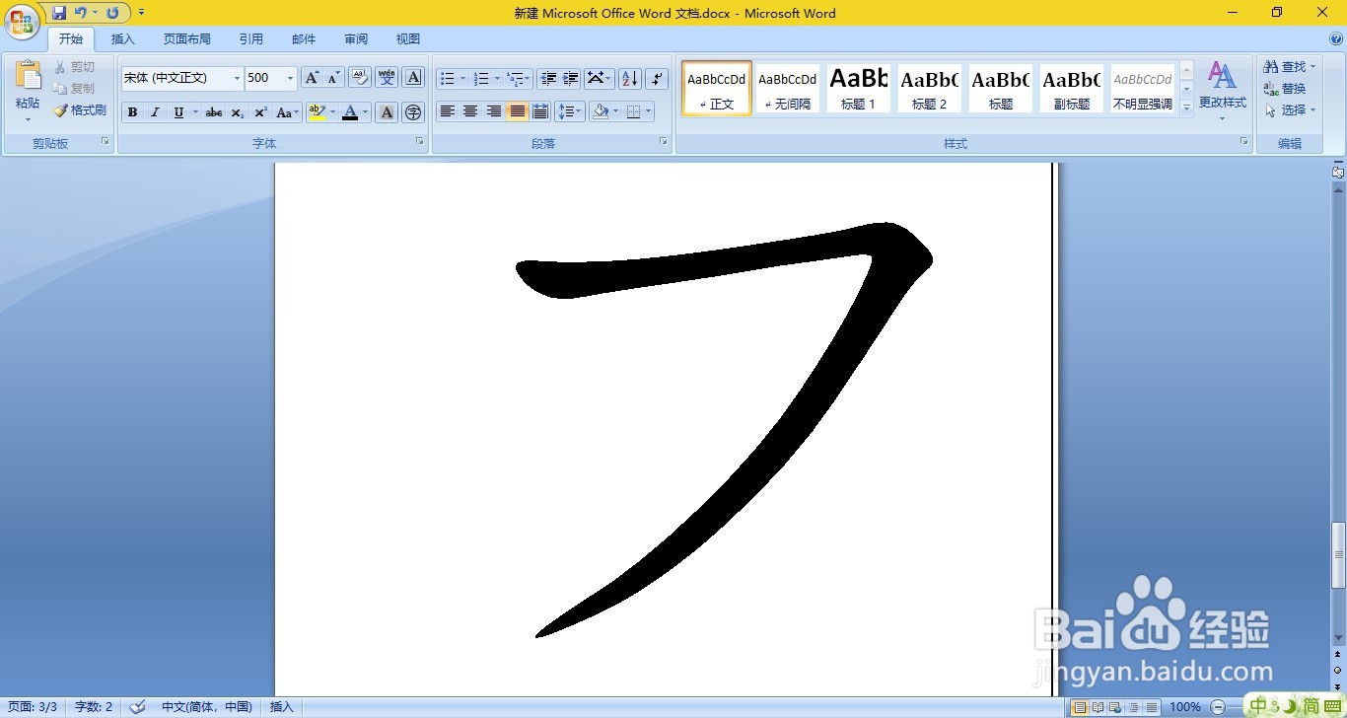Open the paste (粘贴) command
Image resolution: width=1347 pixels, height=718 pixels.
tap(28, 91)
